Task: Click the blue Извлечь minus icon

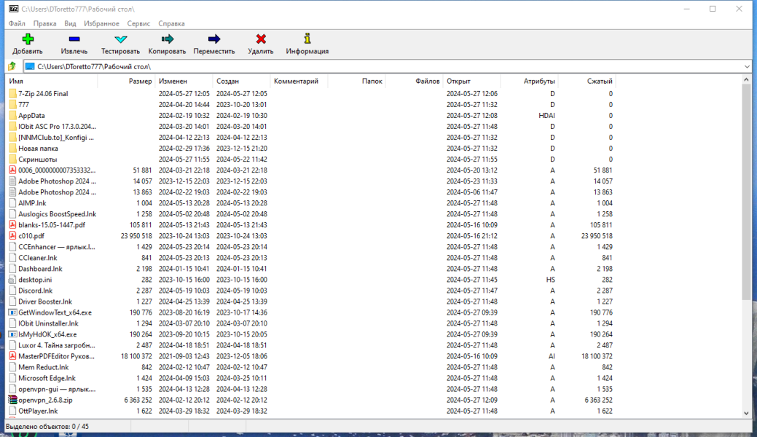Action: [74, 39]
